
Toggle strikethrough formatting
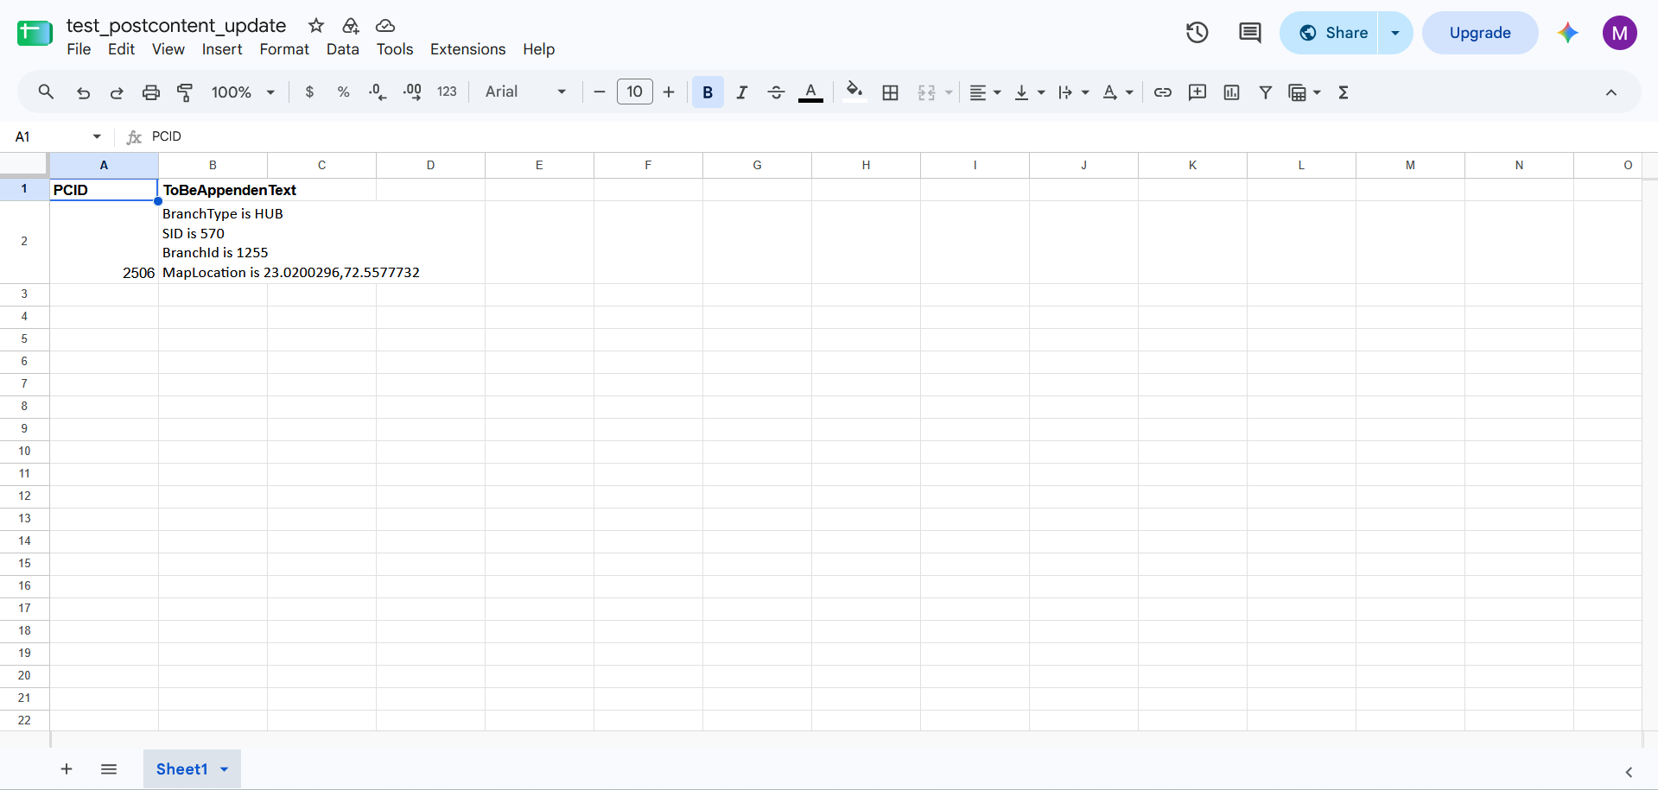click(x=776, y=92)
